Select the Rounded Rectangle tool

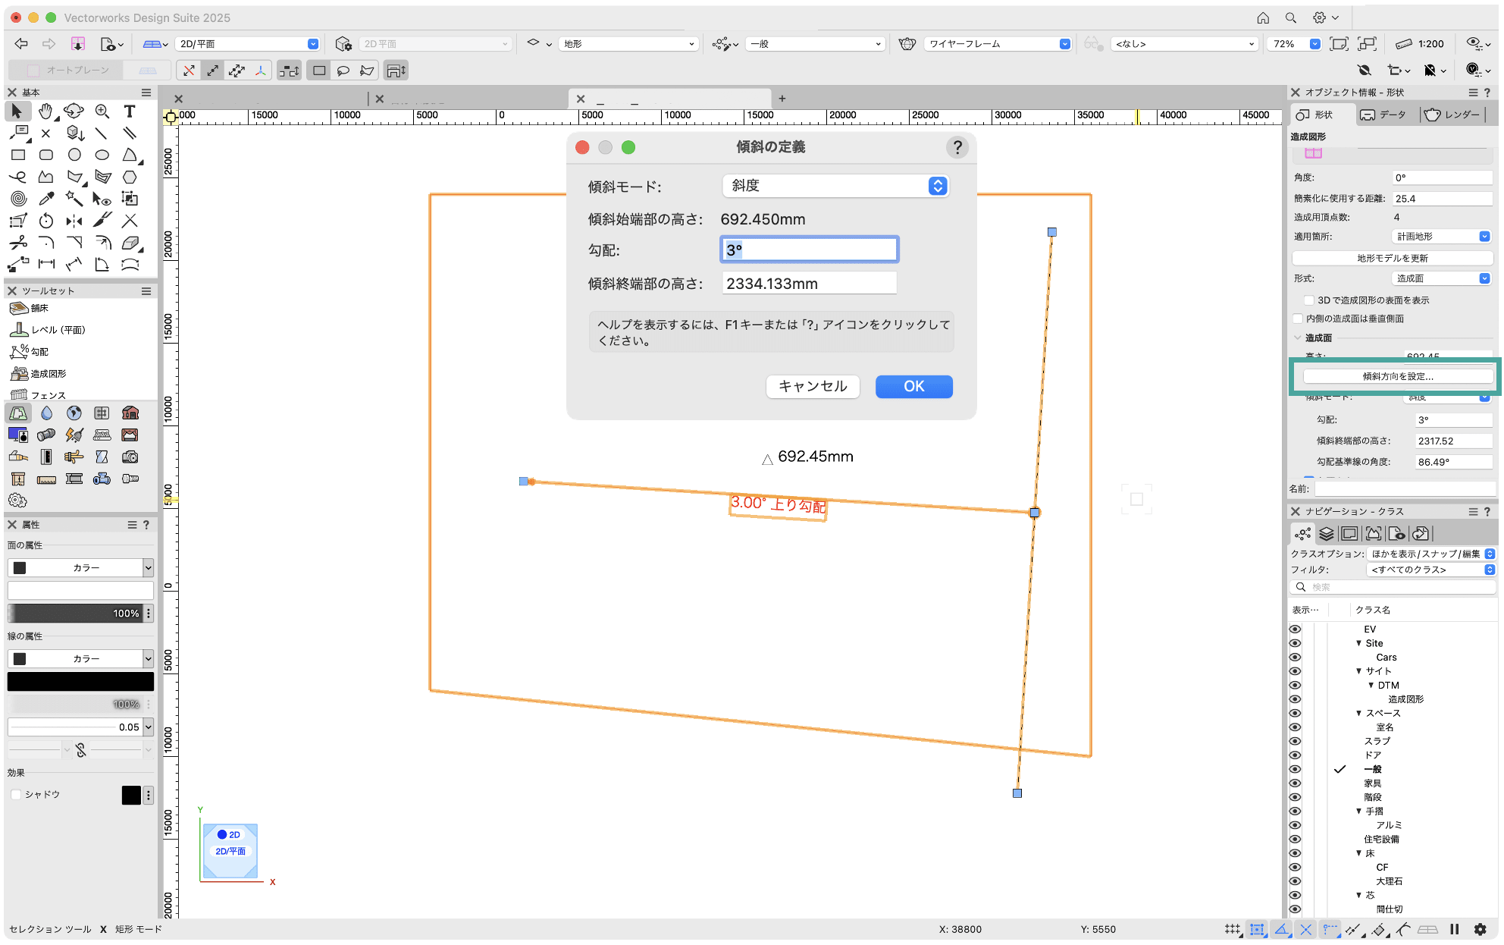(x=45, y=155)
